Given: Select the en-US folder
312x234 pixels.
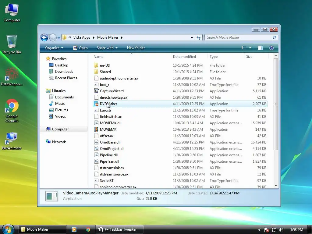Looking at the screenshot, I should [180, 66].
